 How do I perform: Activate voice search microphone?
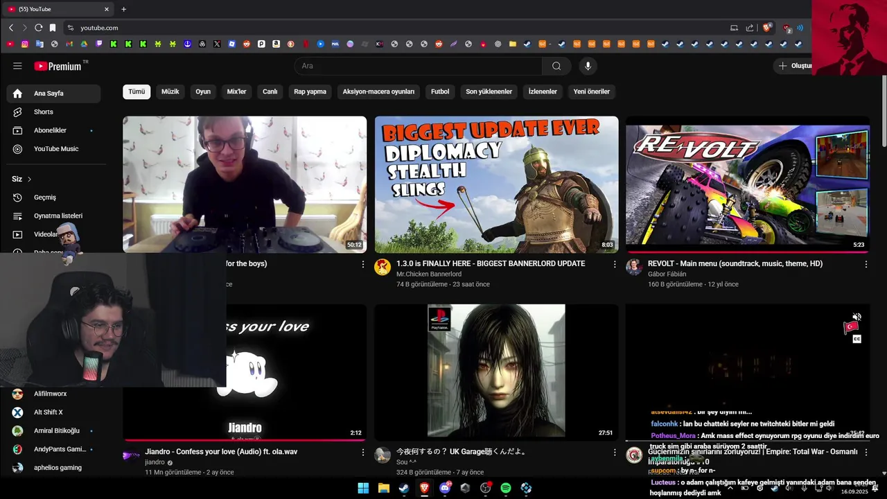click(x=588, y=66)
